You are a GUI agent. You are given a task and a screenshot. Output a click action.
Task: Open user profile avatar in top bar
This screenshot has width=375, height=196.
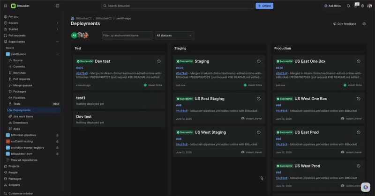[x=369, y=6]
